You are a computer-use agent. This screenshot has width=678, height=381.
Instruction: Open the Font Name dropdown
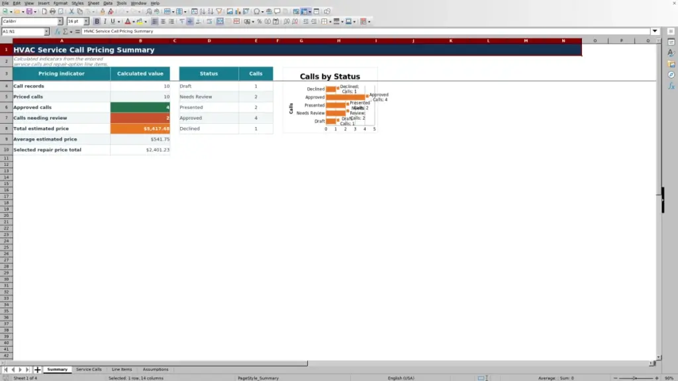click(60, 22)
